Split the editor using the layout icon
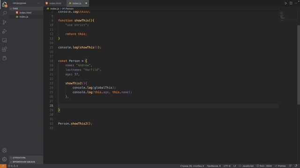Screen dimensions: 300x168 (x=291, y=3)
